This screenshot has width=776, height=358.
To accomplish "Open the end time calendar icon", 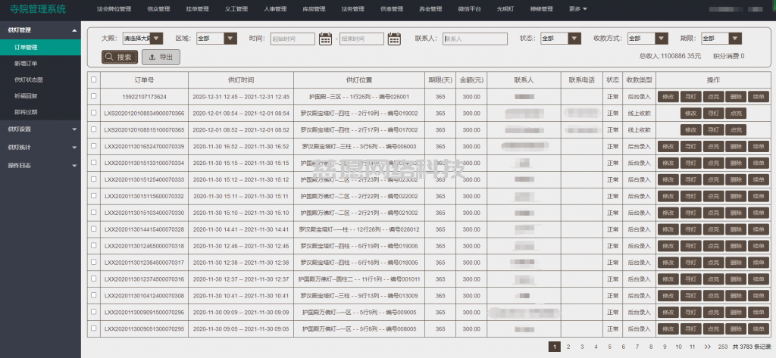I will click(x=394, y=39).
